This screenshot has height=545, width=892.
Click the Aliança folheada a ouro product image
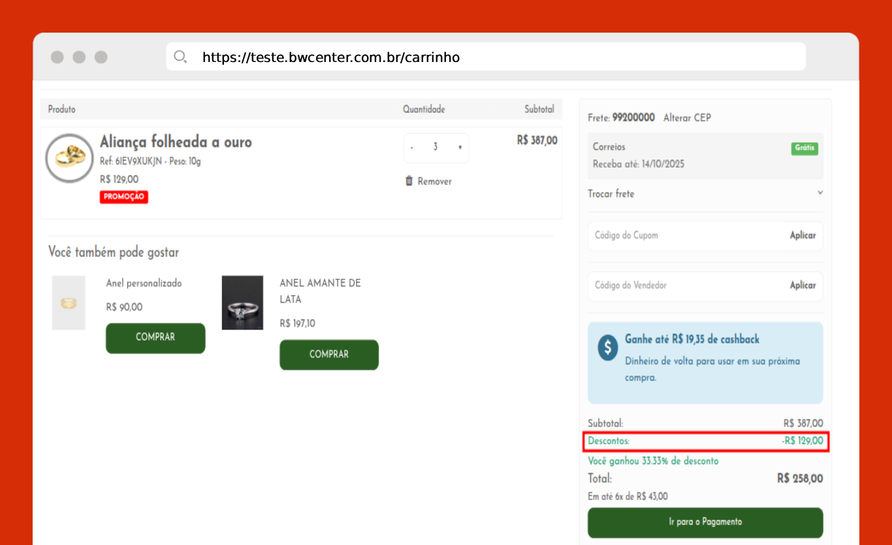(x=69, y=159)
